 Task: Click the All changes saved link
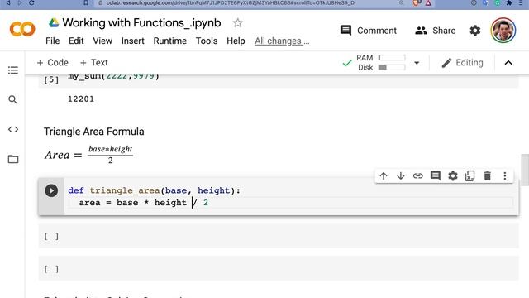(282, 41)
